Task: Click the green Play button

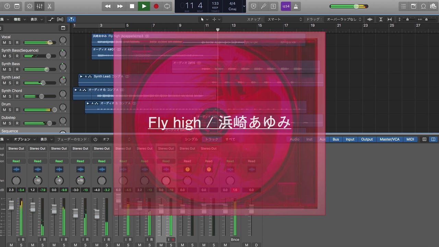Action: coord(144,6)
